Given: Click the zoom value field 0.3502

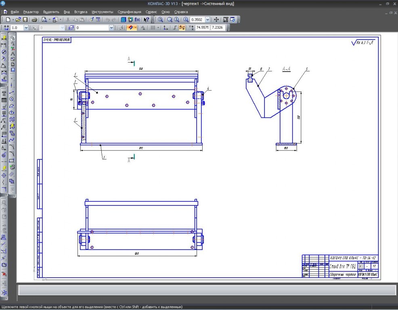Looking at the screenshot, I should click(x=197, y=19).
